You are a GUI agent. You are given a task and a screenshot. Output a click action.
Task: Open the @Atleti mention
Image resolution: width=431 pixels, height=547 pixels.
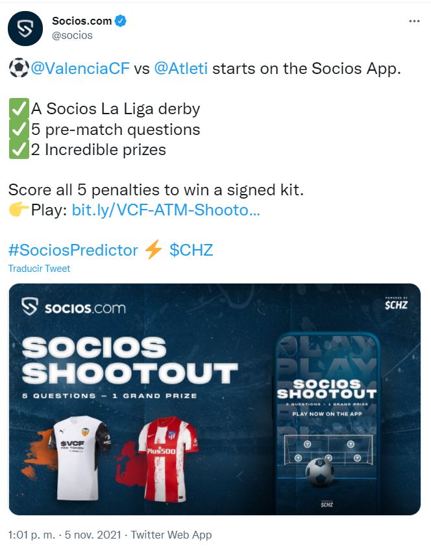[181, 68]
